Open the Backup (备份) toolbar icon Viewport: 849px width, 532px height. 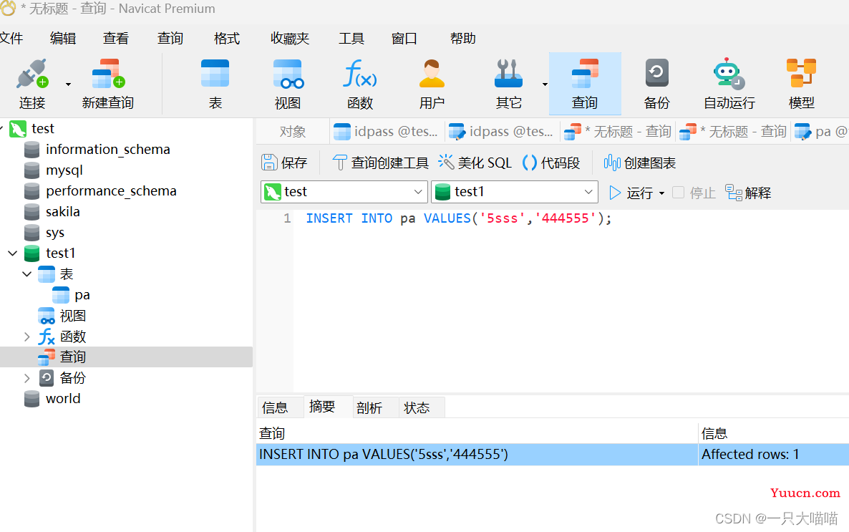coord(656,74)
